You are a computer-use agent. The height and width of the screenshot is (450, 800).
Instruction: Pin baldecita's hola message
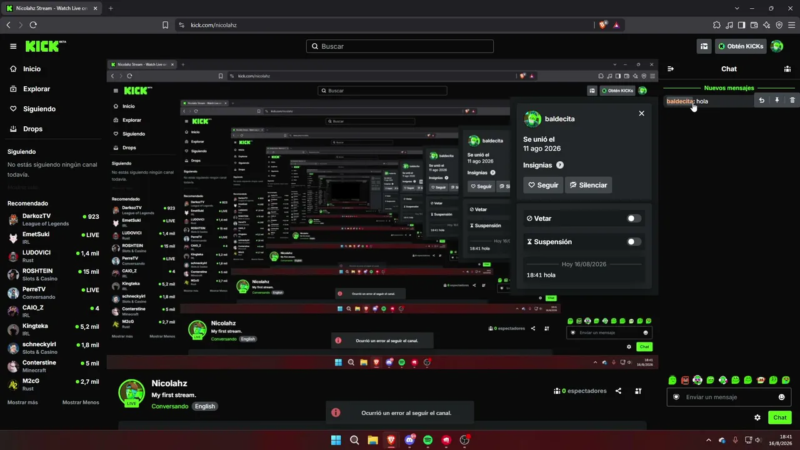click(777, 100)
